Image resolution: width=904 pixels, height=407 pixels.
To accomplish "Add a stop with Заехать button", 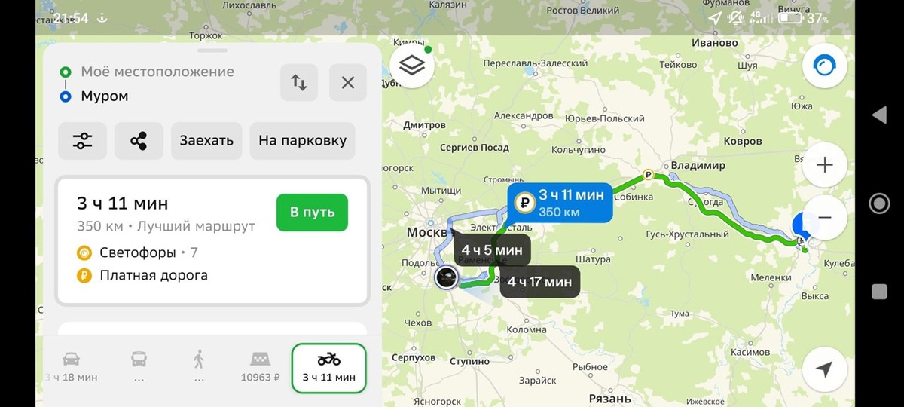I will (x=206, y=141).
